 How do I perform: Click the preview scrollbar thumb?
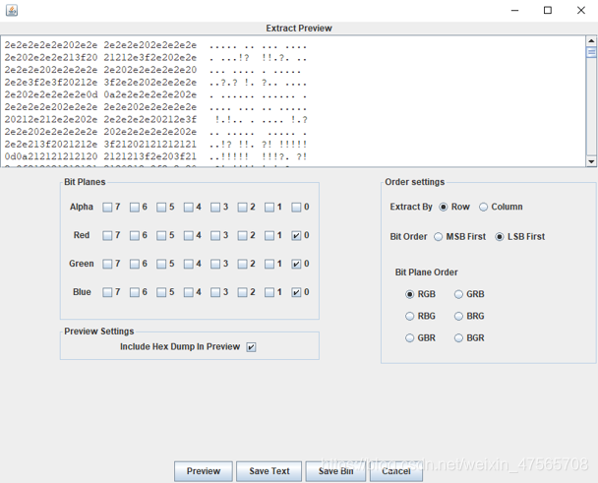point(591,52)
